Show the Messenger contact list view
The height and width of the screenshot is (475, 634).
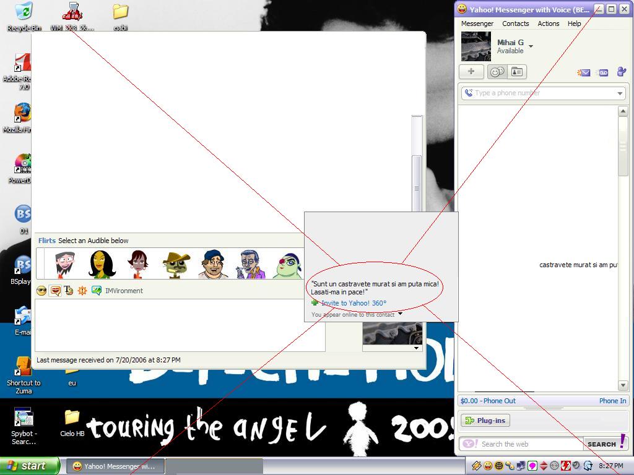tap(497, 72)
